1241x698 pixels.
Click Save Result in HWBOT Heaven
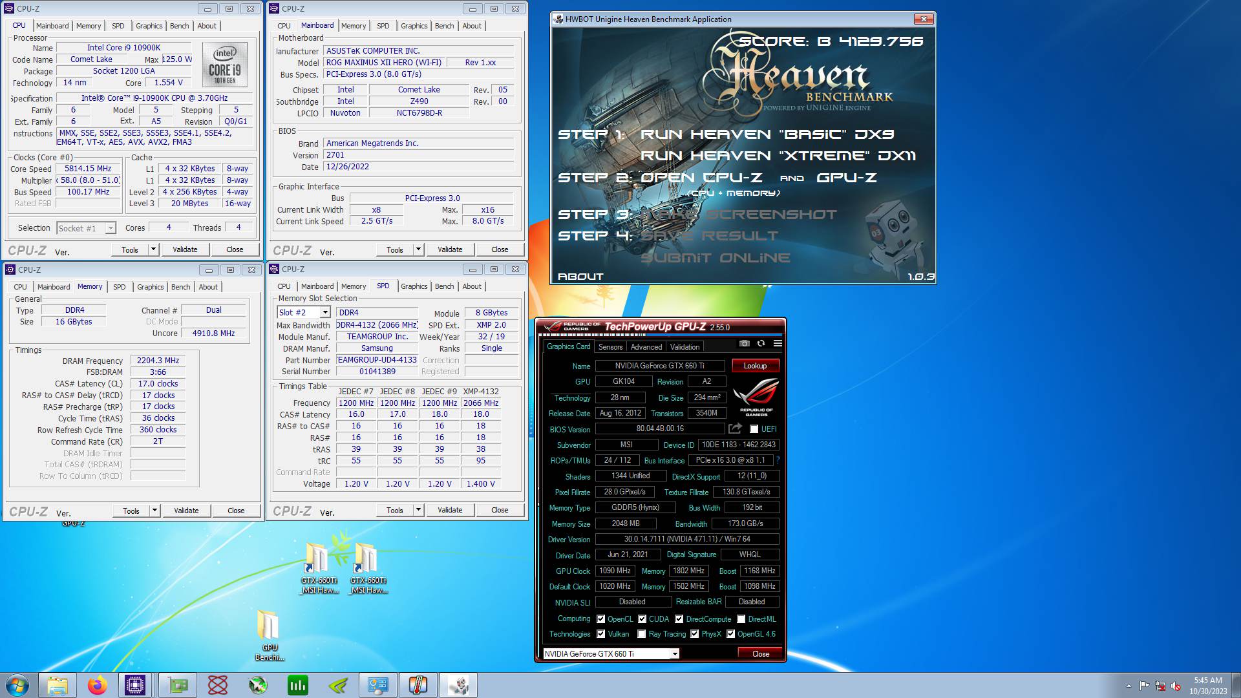(x=709, y=236)
